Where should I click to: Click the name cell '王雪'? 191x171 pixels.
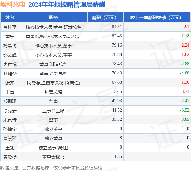[x=10, y=92]
